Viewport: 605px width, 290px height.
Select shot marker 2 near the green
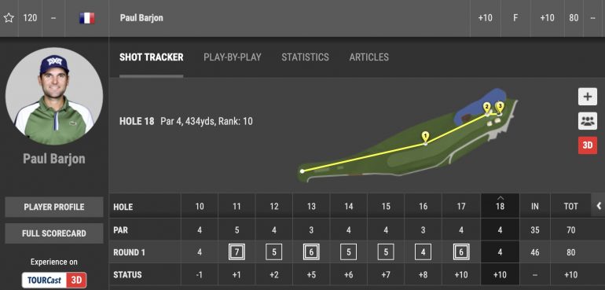pos(487,108)
